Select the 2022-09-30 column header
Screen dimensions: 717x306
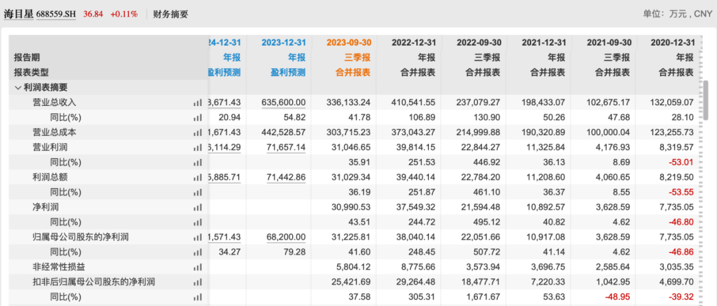(x=479, y=42)
